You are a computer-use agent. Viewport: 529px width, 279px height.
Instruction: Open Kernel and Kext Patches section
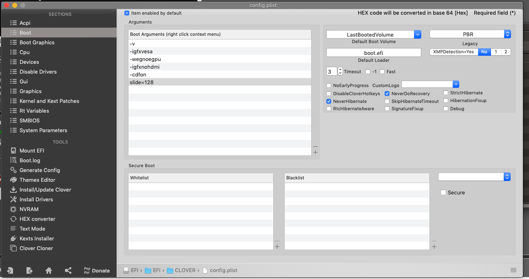49,101
